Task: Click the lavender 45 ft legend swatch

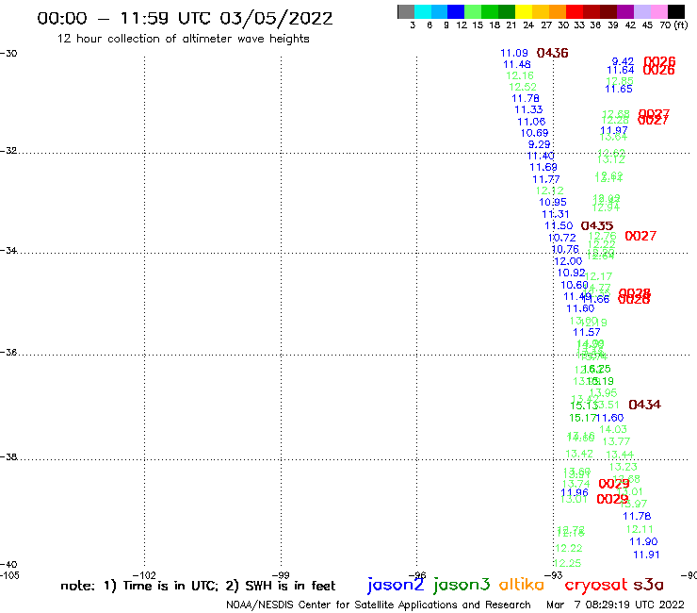Action: 641,11
